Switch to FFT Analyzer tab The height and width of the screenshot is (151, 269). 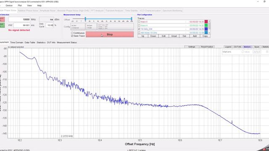97,10
